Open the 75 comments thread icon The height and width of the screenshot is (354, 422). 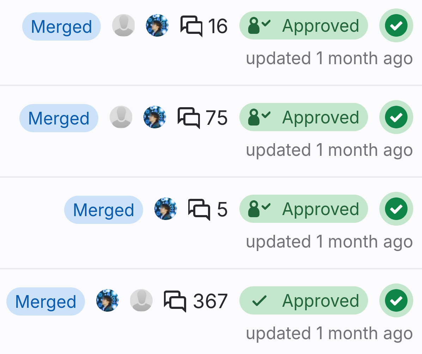(x=189, y=117)
